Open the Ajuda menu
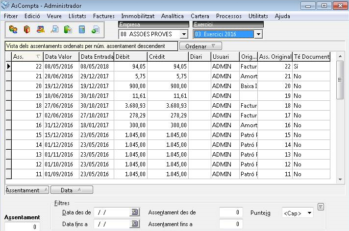 pyautogui.click(x=282, y=16)
